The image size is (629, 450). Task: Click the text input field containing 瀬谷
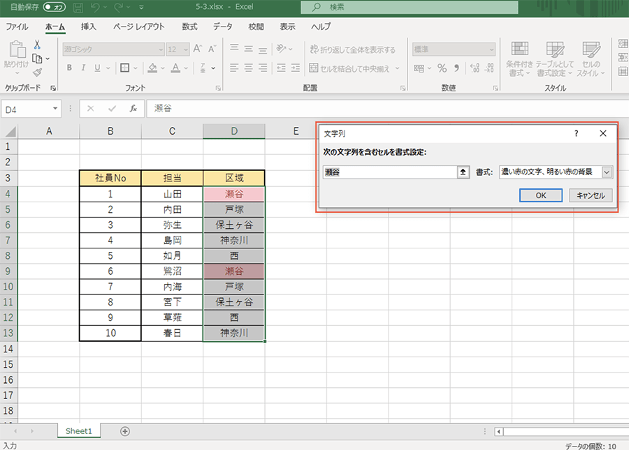(x=389, y=172)
